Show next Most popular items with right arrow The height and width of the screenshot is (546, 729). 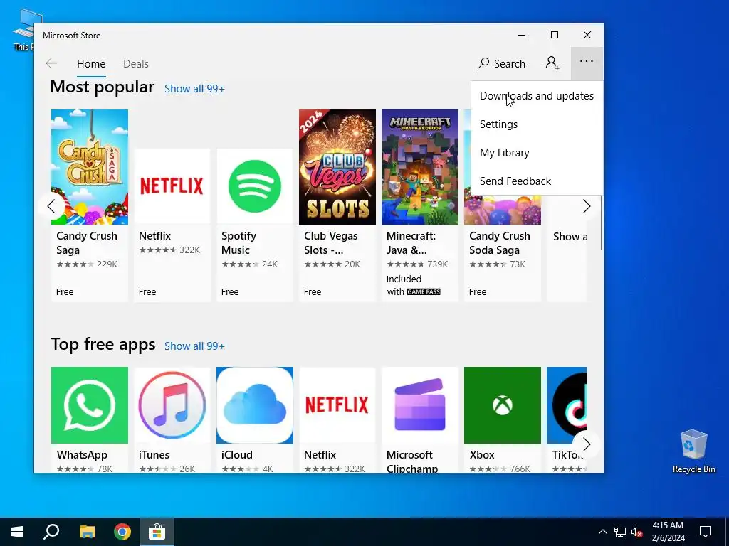coord(587,206)
